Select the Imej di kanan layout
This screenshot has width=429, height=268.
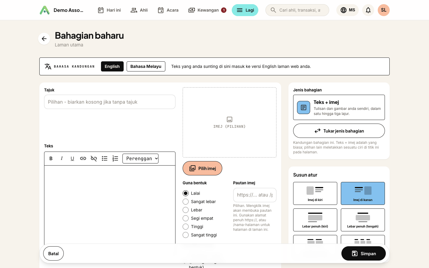coord(363,193)
